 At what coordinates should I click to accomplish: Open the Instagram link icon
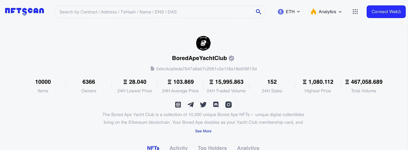click(x=228, y=105)
